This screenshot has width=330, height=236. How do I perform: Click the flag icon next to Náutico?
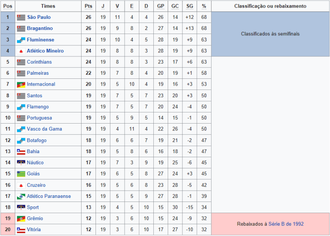tap(21, 163)
